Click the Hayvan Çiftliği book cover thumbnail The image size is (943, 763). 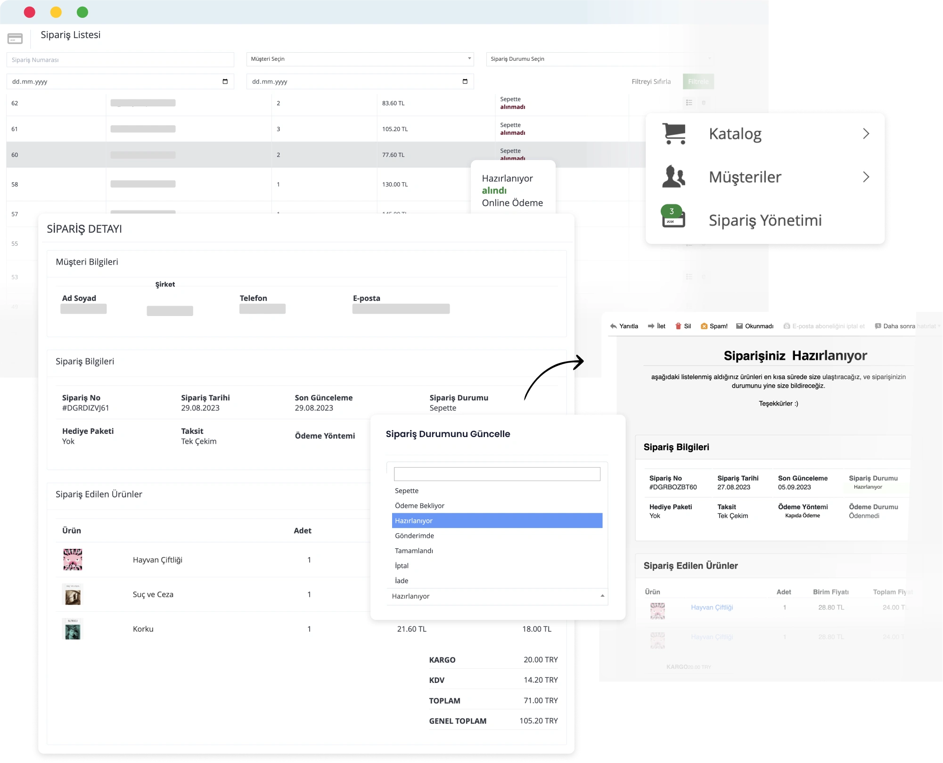[73, 560]
